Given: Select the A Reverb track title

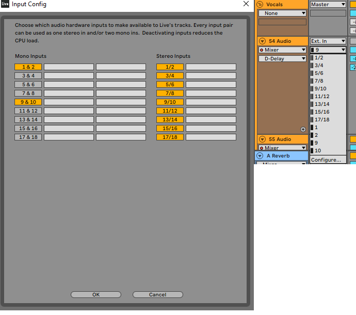Looking at the screenshot, I should coord(278,156).
